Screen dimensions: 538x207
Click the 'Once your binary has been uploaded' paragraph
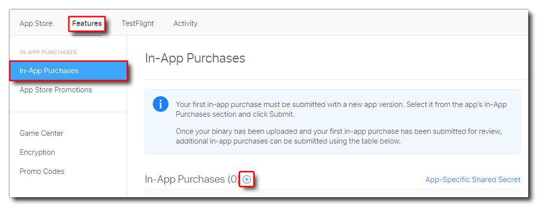point(339,136)
